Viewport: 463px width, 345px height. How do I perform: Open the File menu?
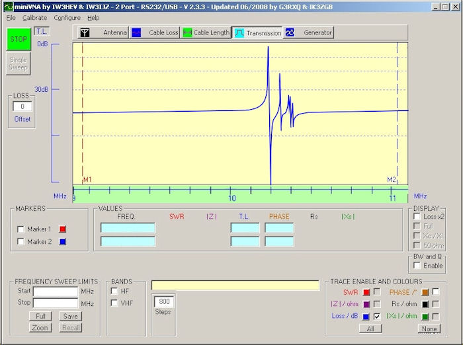pos(11,18)
